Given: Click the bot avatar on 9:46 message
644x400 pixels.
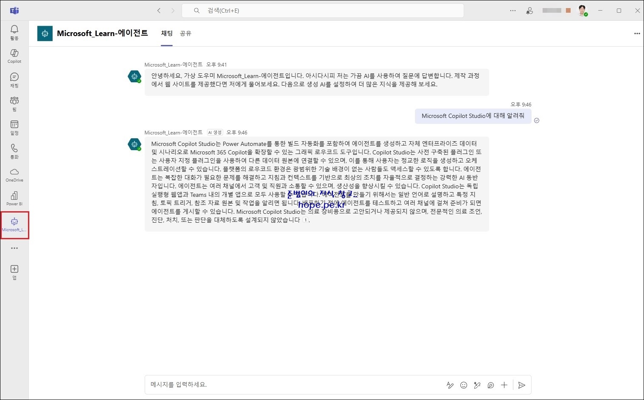Looking at the screenshot, I should tap(134, 144).
